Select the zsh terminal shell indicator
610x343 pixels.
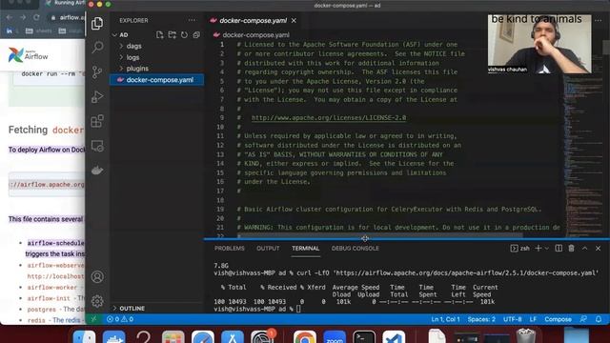point(519,248)
